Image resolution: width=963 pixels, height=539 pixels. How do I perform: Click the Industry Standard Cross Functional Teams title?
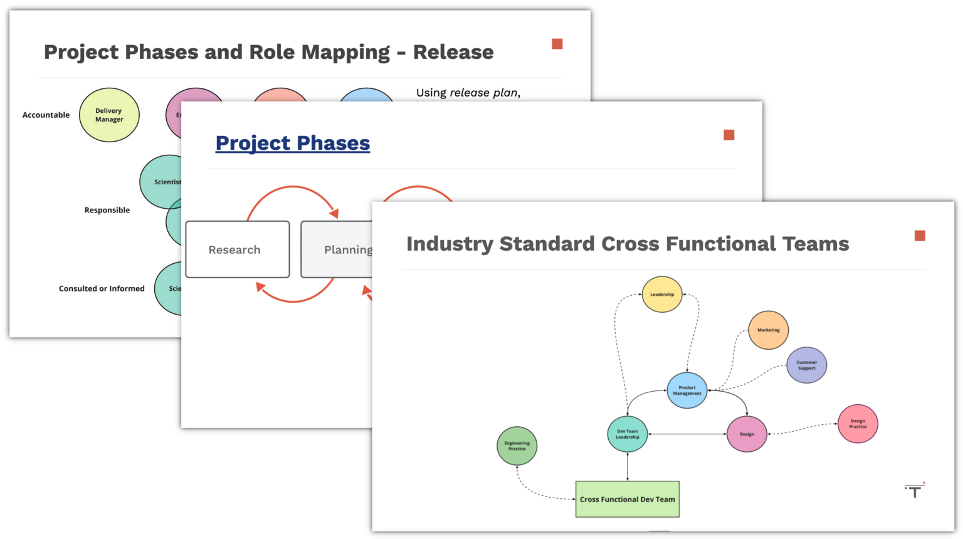pos(628,243)
